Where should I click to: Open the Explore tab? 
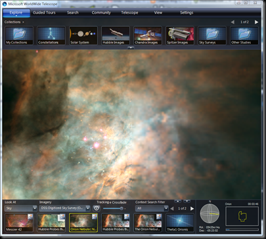[x=16, y=13]
